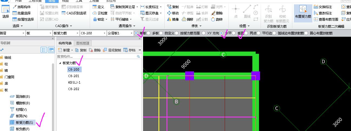Image resolution: width=351 pixels, height=131 pixels.
Task: Select the 水平 radio button
Action: 221,33
